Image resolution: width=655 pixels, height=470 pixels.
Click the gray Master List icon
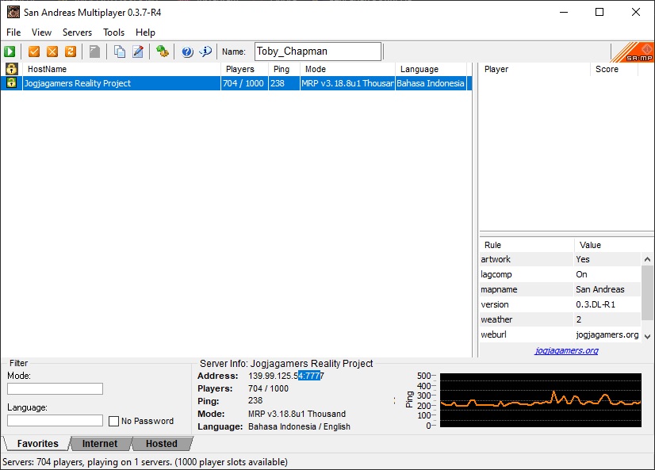pyautogui.click(x=95, y=52)
